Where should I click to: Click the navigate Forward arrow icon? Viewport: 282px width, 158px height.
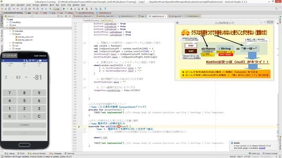[x=46, y=9]
